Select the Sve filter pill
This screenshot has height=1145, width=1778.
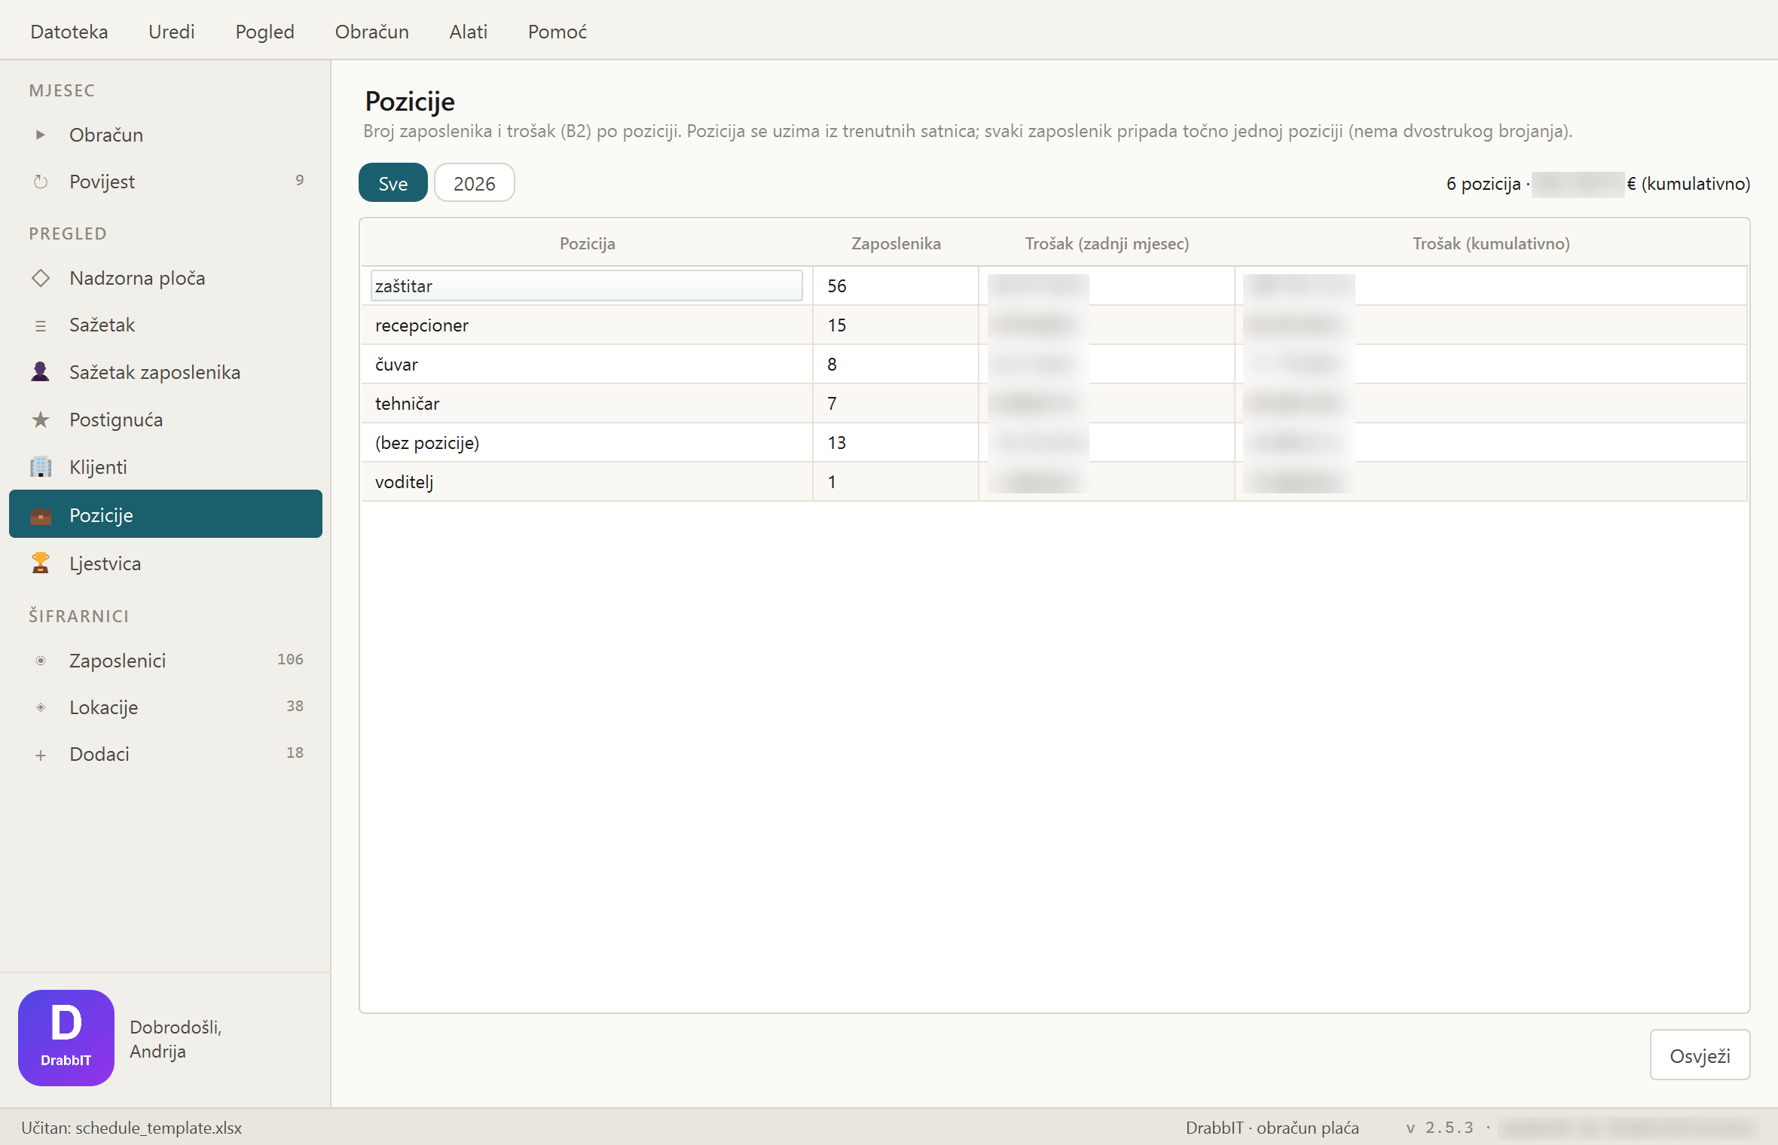tap(393, 183)
